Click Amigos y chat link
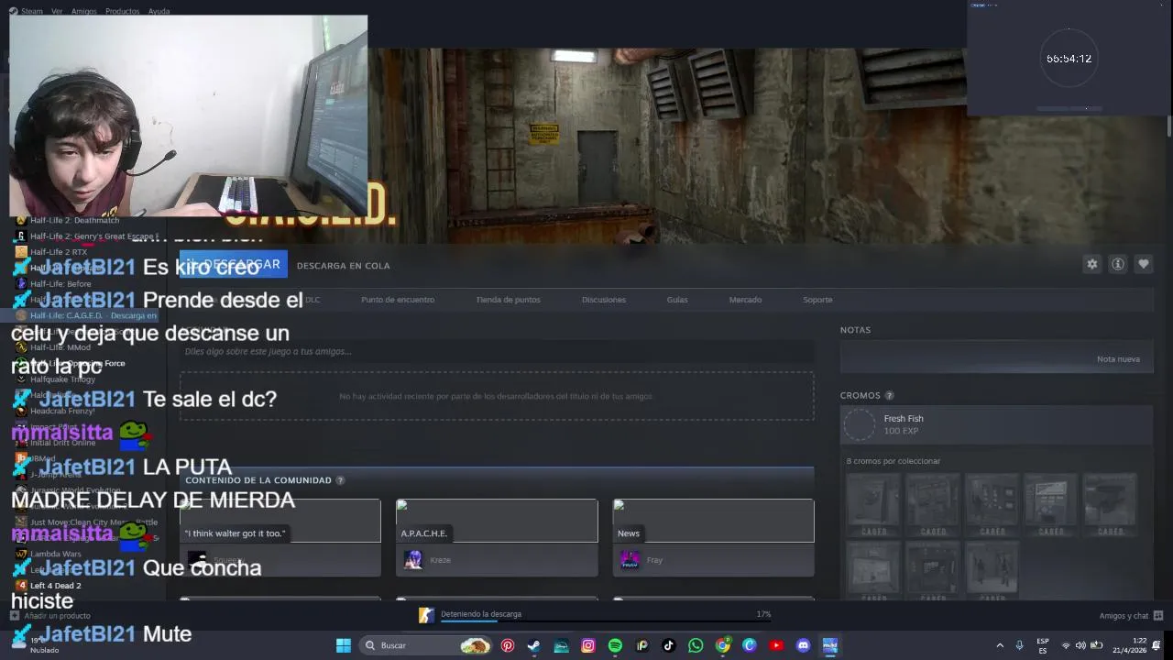Viewport: 1173px width, 660px height. (1124, 616)
